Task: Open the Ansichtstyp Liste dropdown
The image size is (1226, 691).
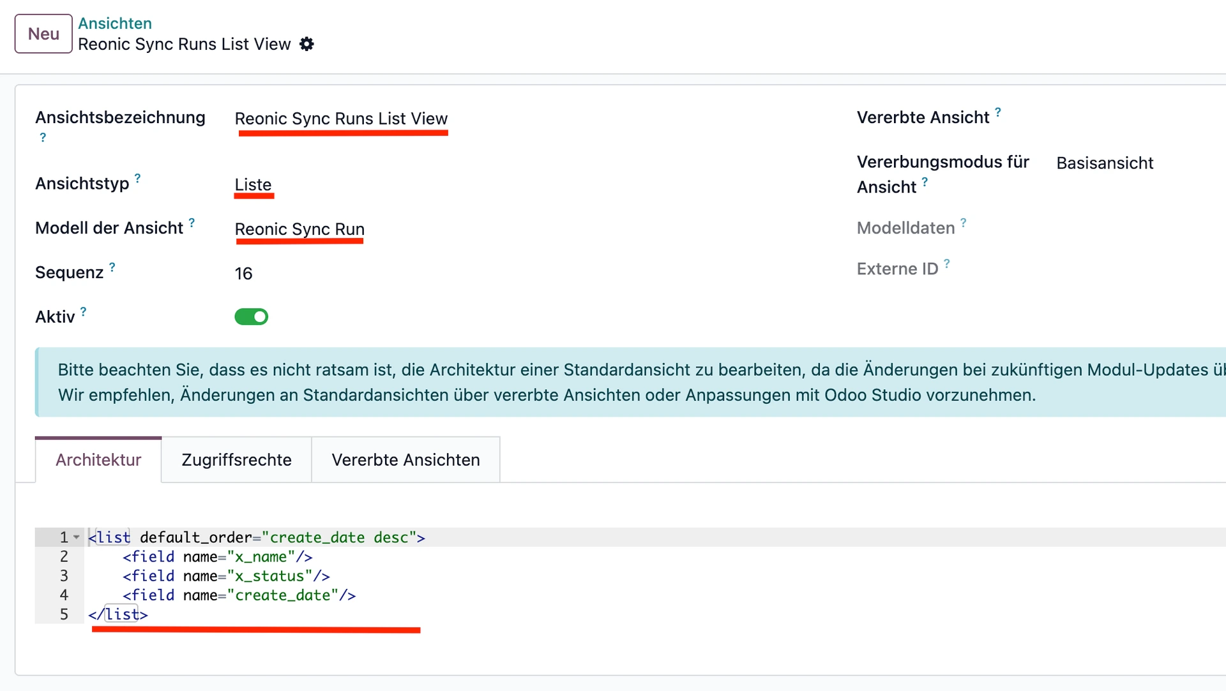Action: pos(254,184)
